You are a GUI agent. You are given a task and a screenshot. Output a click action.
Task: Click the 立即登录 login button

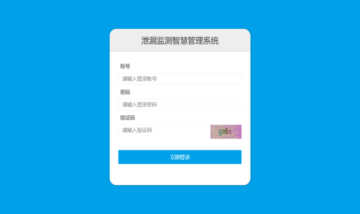pyautogui.click(x=180, y=157)
